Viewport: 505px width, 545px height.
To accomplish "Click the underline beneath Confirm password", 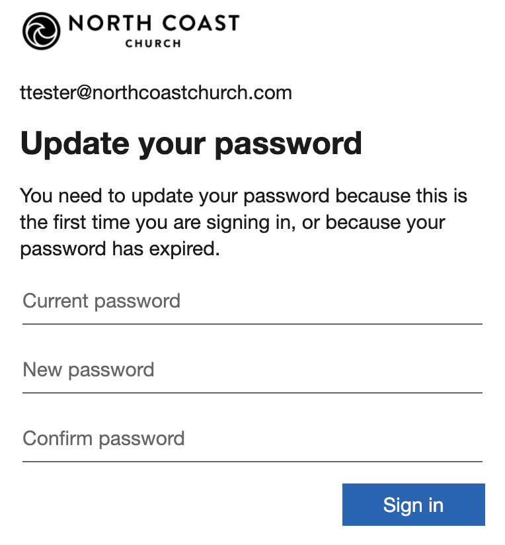I will [252, 461].
